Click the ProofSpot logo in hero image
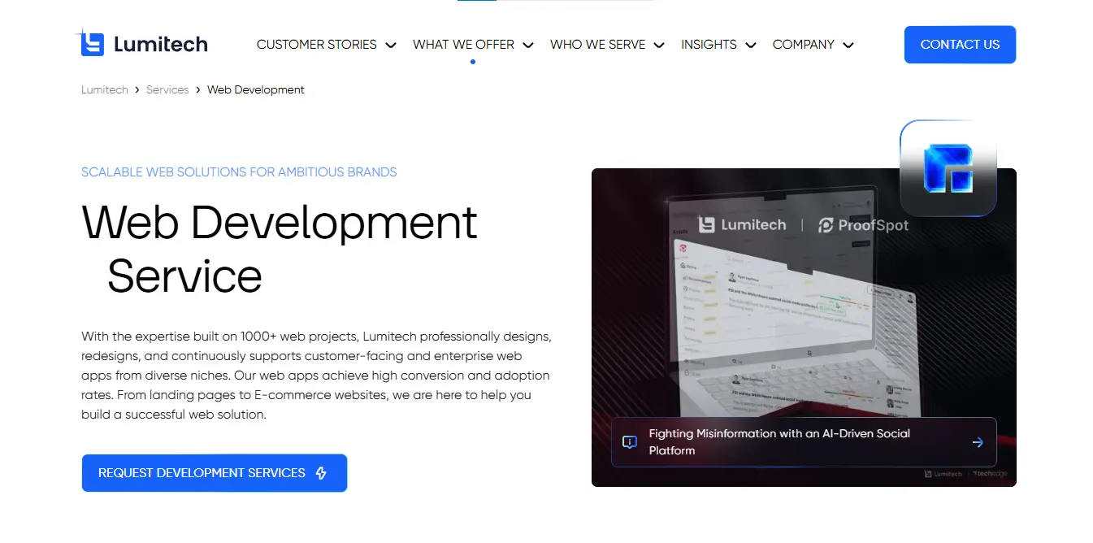Viewport: 1093px width, 543px height. coord(863,225)
